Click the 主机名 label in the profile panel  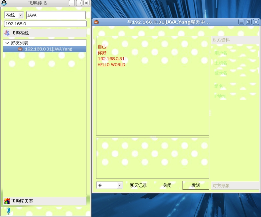coord(221,63)
